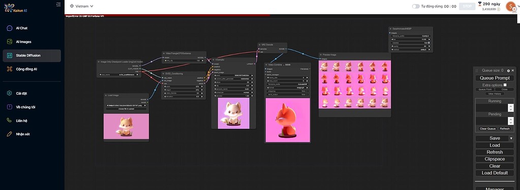This screenshot has height=190, width=520.
Task: Open the Save dropdown arrow
Action: 511,138
